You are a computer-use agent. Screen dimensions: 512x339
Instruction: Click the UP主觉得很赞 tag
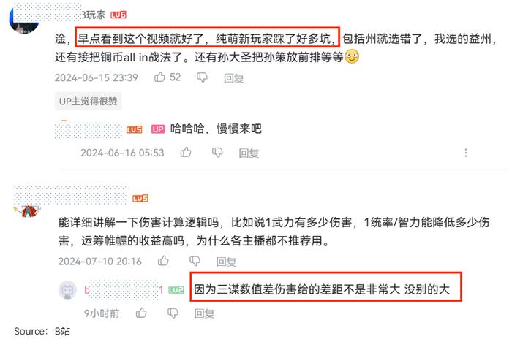pos(89,101)
